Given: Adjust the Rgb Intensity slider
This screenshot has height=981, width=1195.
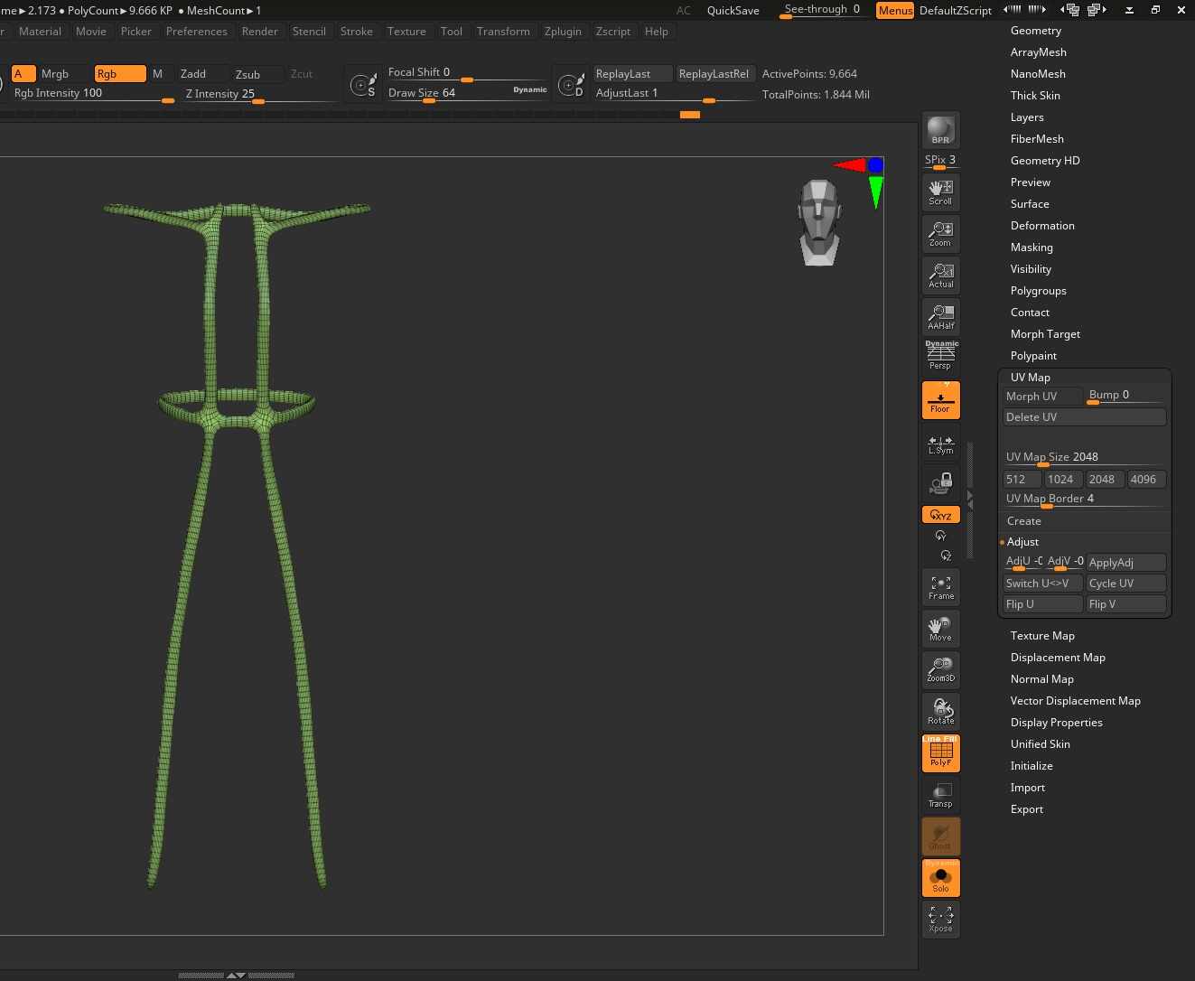Looking at the screenshot, I should pyautogui.click(x=94, y=94).
